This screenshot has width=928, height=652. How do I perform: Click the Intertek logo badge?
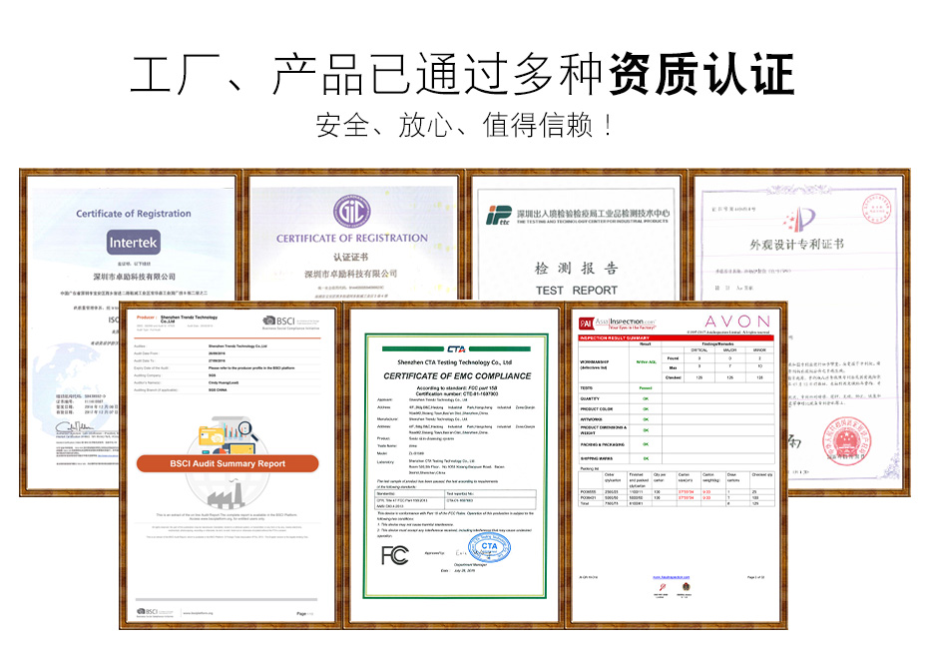coord(133,243)
